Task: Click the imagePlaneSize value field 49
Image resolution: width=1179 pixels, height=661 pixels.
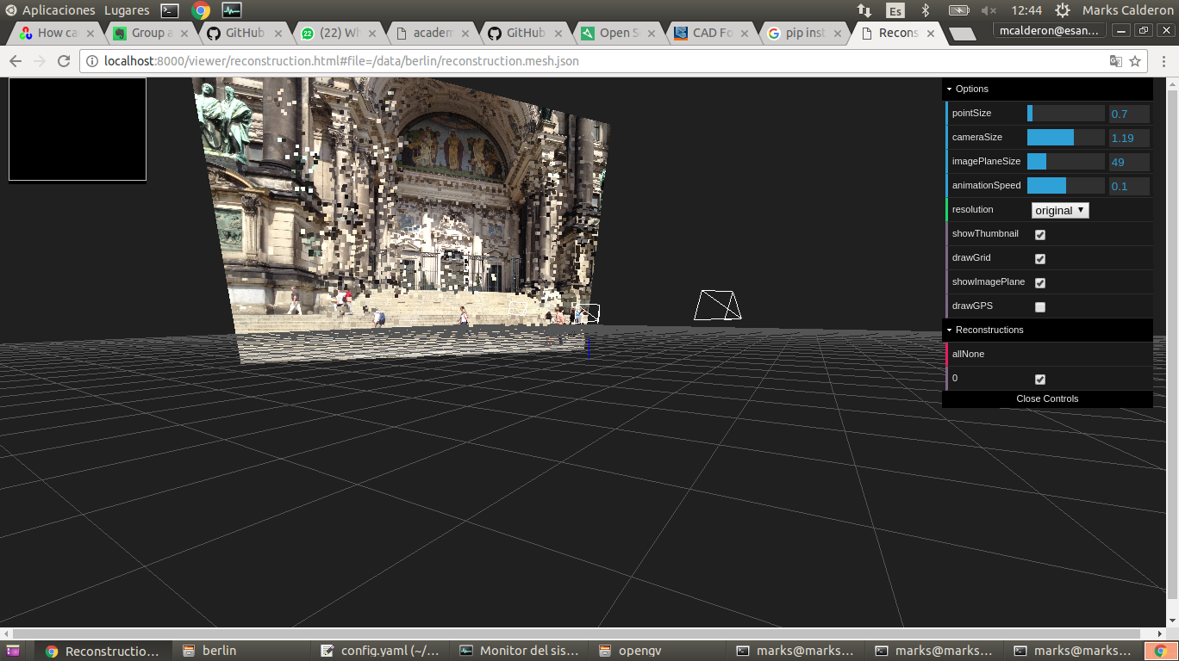Action: 1129,162
